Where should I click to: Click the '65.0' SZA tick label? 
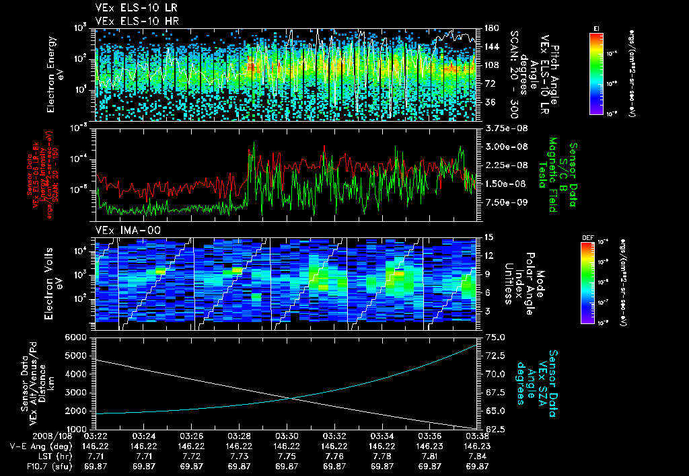[x=494, y=411]
